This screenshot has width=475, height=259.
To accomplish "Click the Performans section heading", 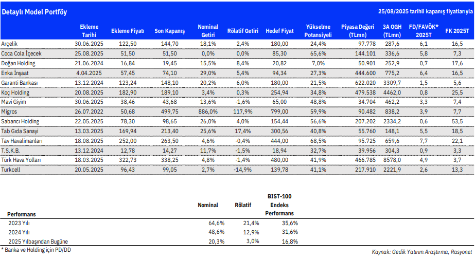I will [x=21, y=213].
